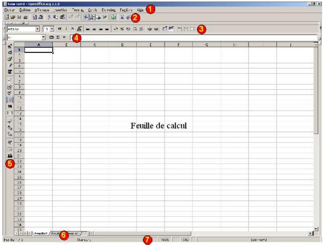Open Function AutoPilot icon beside Sum
This screenshot has width=323, height=245.
[52, 37]
